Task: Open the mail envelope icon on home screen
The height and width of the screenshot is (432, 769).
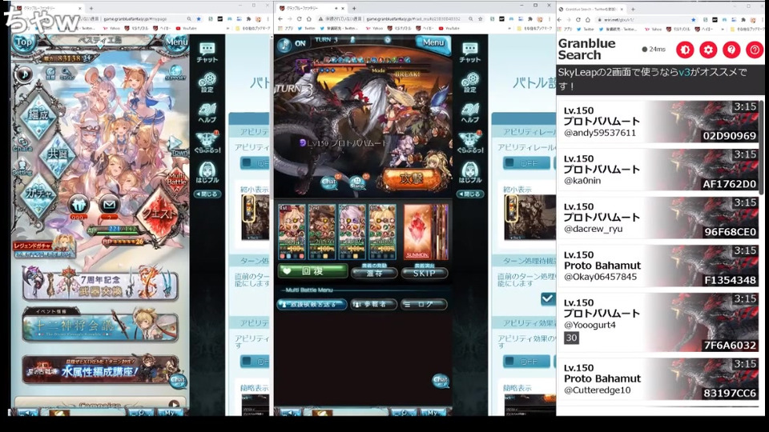Action: pos(109,206)
